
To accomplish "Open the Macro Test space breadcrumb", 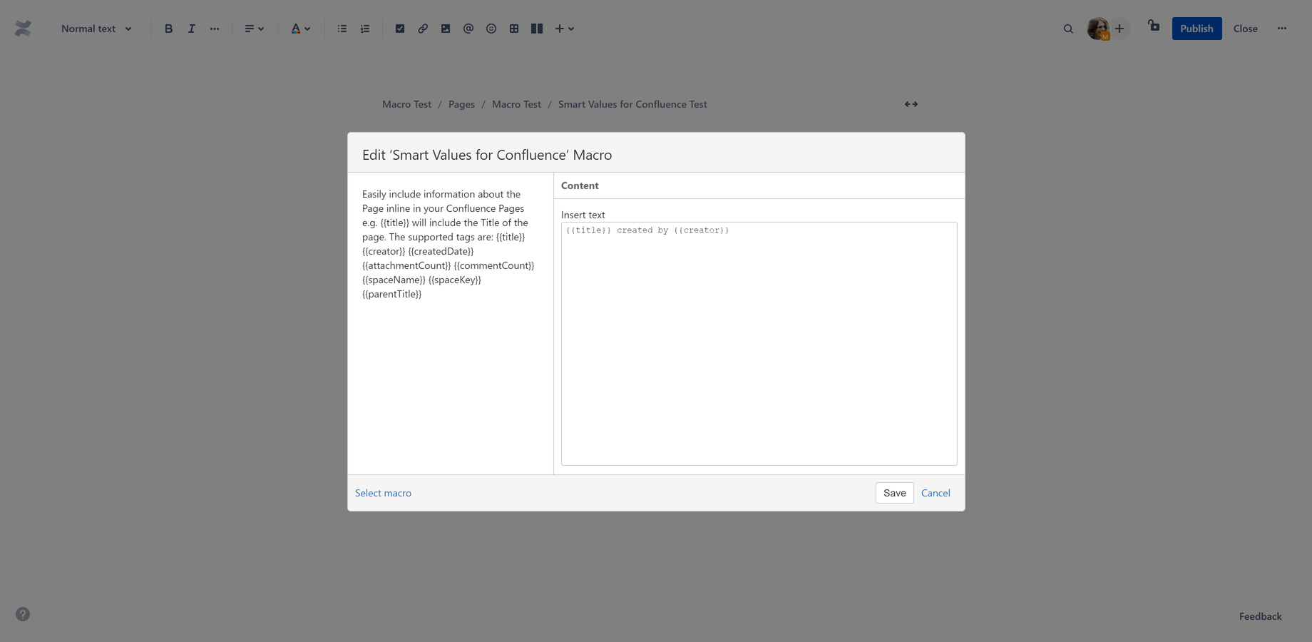I will click(x=406, y=104).
